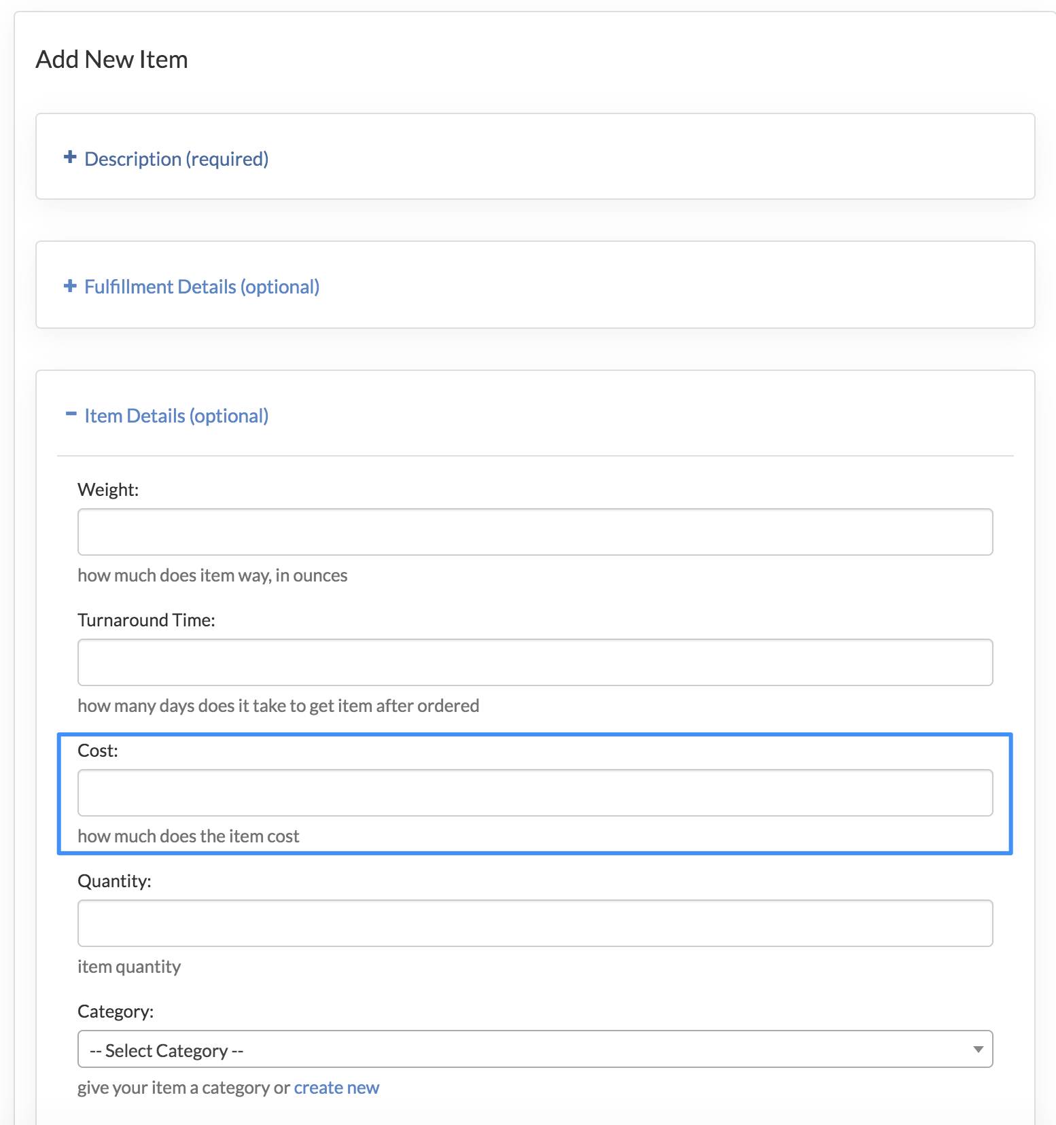Click the plus icon beside Fulfillment Details
Viewport: 1056px width, 1125px height.
tap(70, 286)
